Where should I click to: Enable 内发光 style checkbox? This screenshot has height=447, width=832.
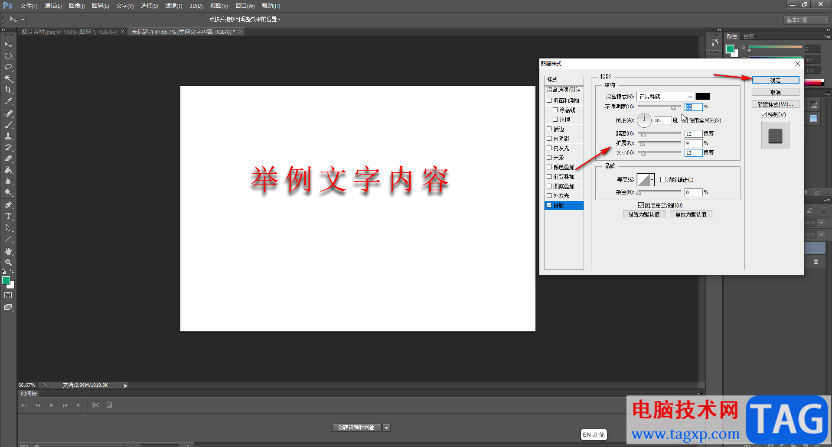pyautogui.click(x=549, y=148)
